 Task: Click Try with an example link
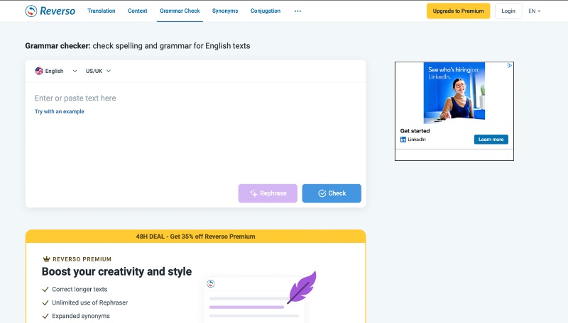(x=60, y=112)
